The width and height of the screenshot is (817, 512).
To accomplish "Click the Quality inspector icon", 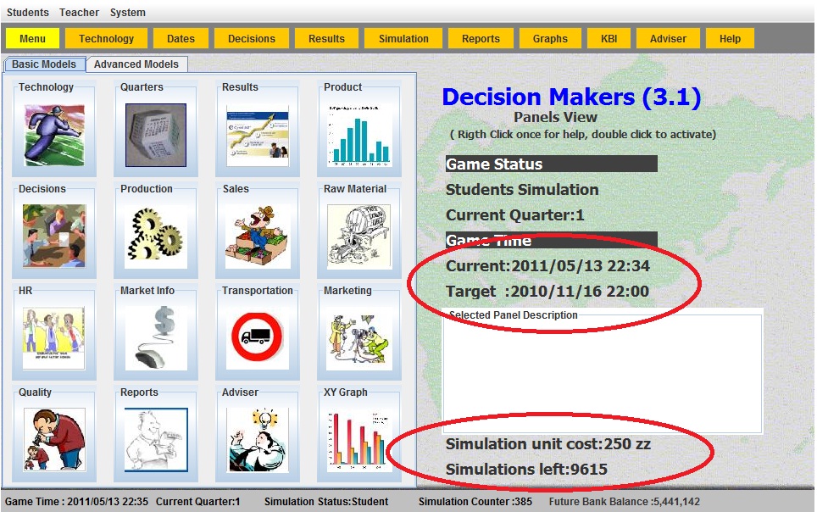I will click(x=54, y=438).
